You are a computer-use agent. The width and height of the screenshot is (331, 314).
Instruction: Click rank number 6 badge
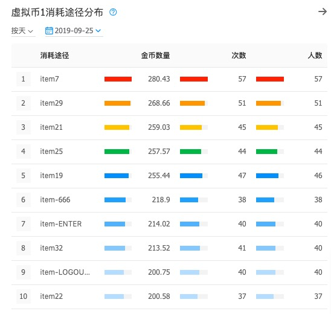pyautogui.click(x=23, y=200)
